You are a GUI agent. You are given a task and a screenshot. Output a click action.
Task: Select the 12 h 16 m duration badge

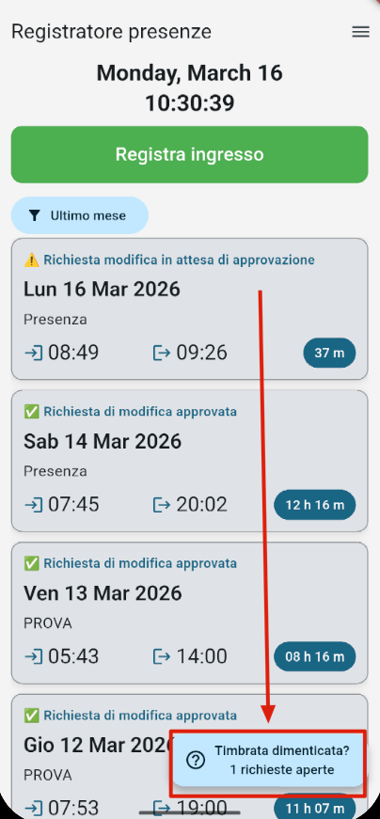[x=315, y=505]
